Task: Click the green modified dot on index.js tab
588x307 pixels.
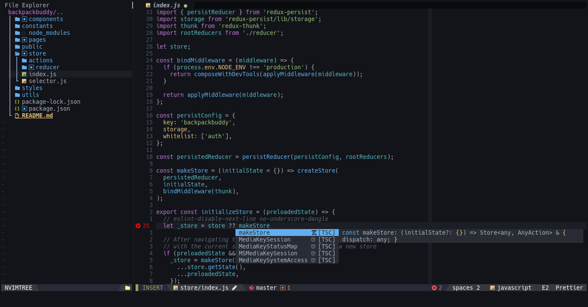Action: [185, 6]
